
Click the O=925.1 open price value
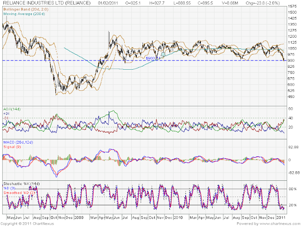point(133,3)
